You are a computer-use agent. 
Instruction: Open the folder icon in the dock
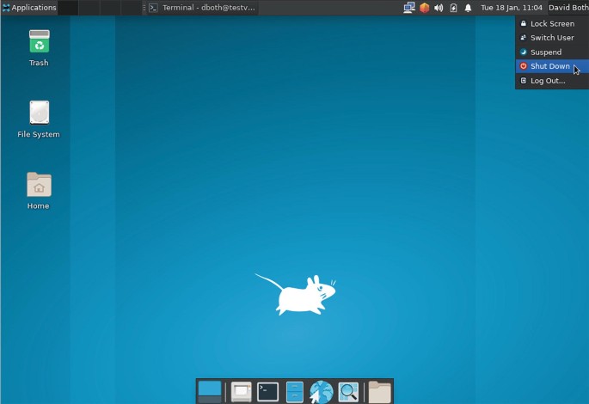click(x=379, y=392)
